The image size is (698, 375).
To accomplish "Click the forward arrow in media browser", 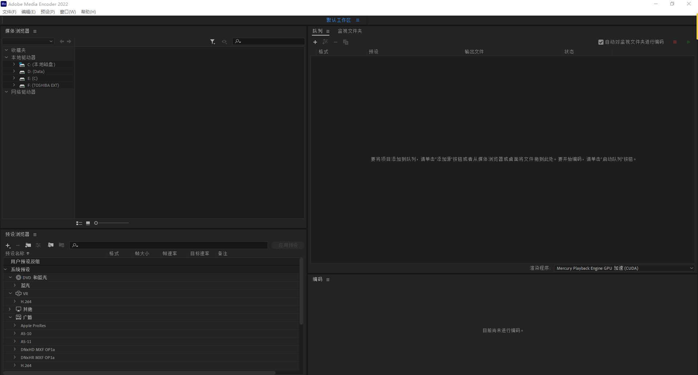I will pyautogui.click(x=69, y=41).
